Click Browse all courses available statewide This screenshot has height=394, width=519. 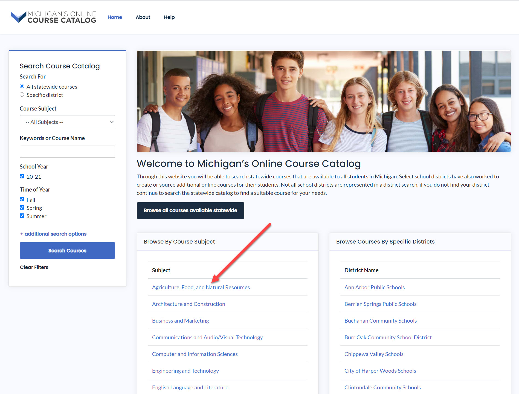click(x=190, y=210)
